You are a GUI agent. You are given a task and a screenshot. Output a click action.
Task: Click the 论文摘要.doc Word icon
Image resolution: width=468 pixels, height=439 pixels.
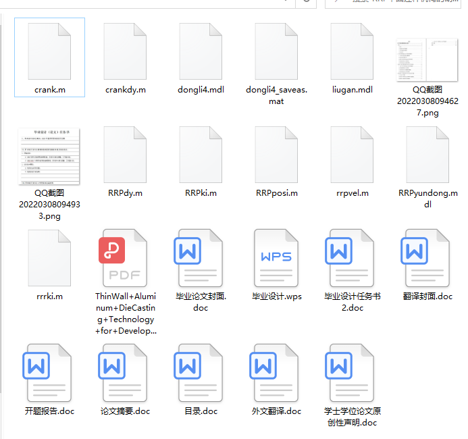click(123, 373)
